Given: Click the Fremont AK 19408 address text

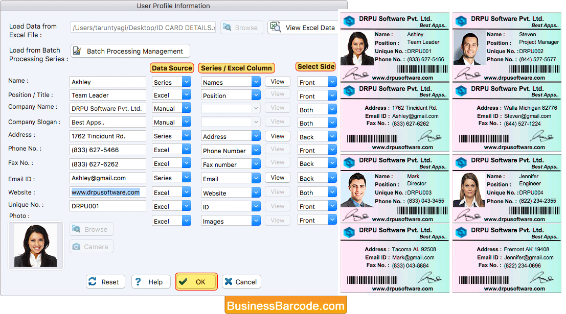Looking at the screenshot, I should 526,249.
